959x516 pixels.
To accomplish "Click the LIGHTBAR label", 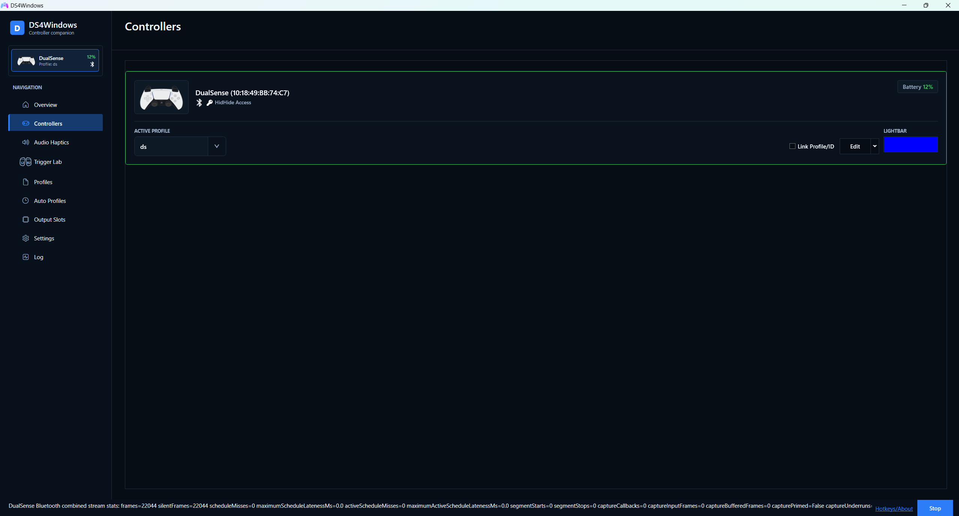I will click(895, 131).
